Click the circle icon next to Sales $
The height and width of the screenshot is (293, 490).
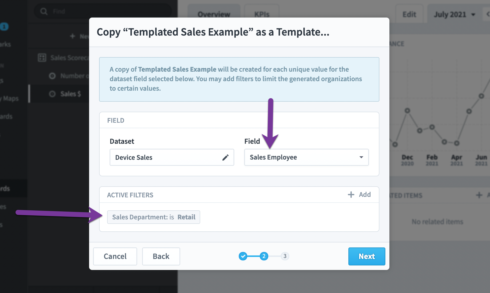point(52,94)
